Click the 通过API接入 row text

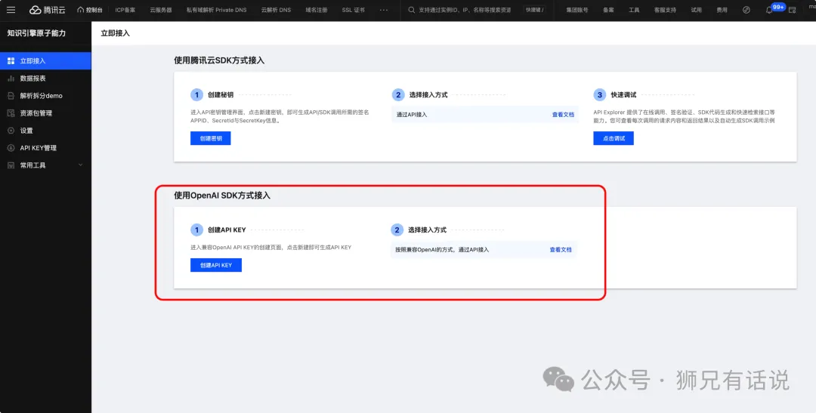point(412,115)
